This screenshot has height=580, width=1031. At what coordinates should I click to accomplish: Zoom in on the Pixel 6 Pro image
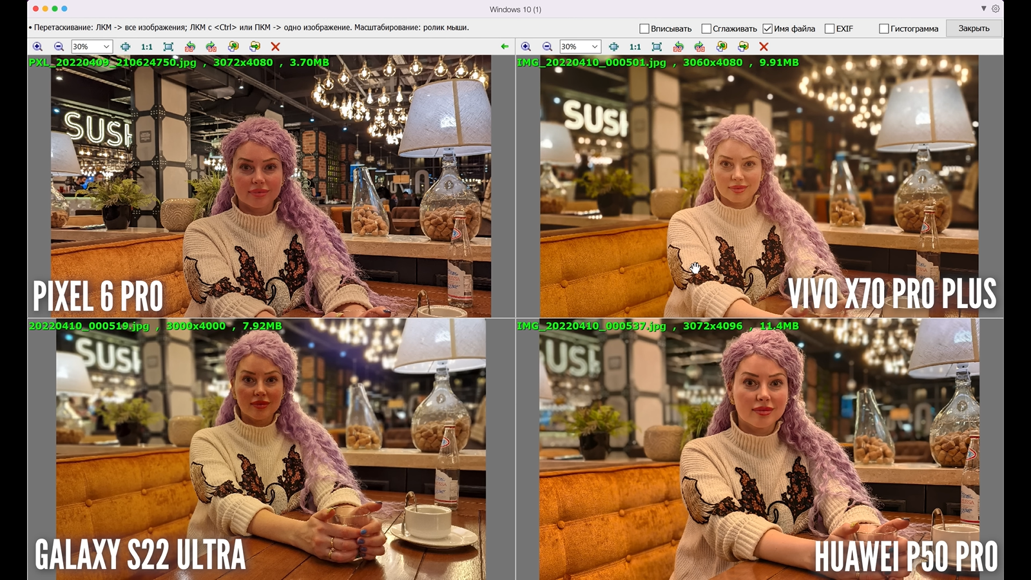click(x=37, y=46)
